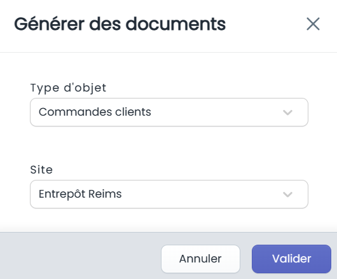Click the Site field label
This screenshot has height=279, width=337.
pyautogui.click(x=41, y=170)
